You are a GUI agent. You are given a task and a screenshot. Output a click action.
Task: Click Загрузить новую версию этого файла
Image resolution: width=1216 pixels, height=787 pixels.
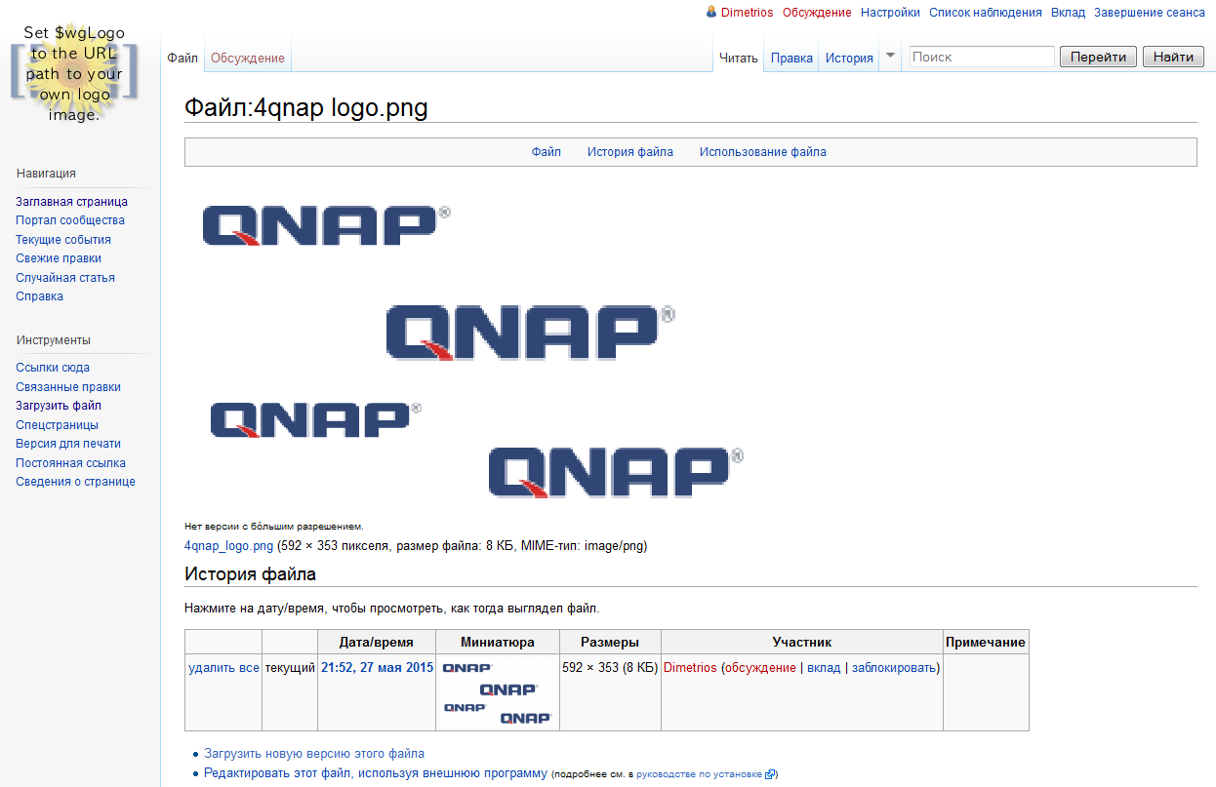coord(314,754)
